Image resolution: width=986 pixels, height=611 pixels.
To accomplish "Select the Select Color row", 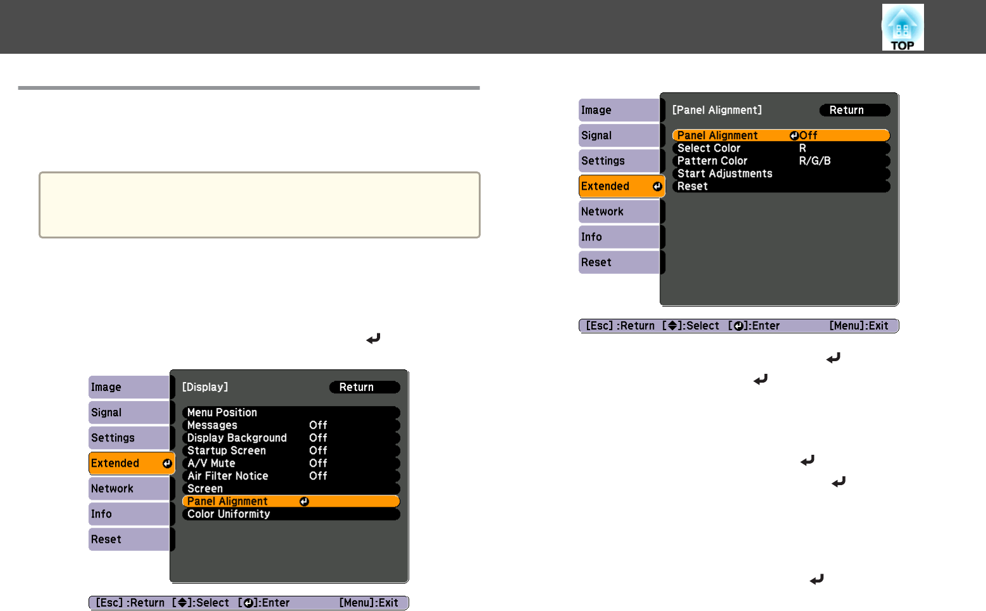I will (781, 148).
